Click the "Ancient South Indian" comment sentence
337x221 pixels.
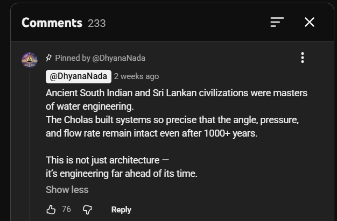tap(176, 93)
